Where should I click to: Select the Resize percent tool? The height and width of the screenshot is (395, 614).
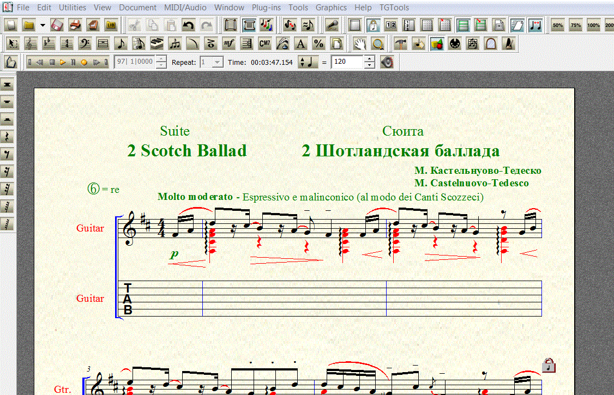319,44
